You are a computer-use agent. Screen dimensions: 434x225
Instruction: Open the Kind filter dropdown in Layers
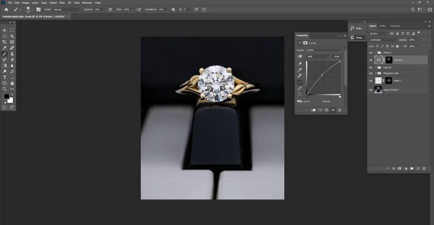click(x=378, y=33)
